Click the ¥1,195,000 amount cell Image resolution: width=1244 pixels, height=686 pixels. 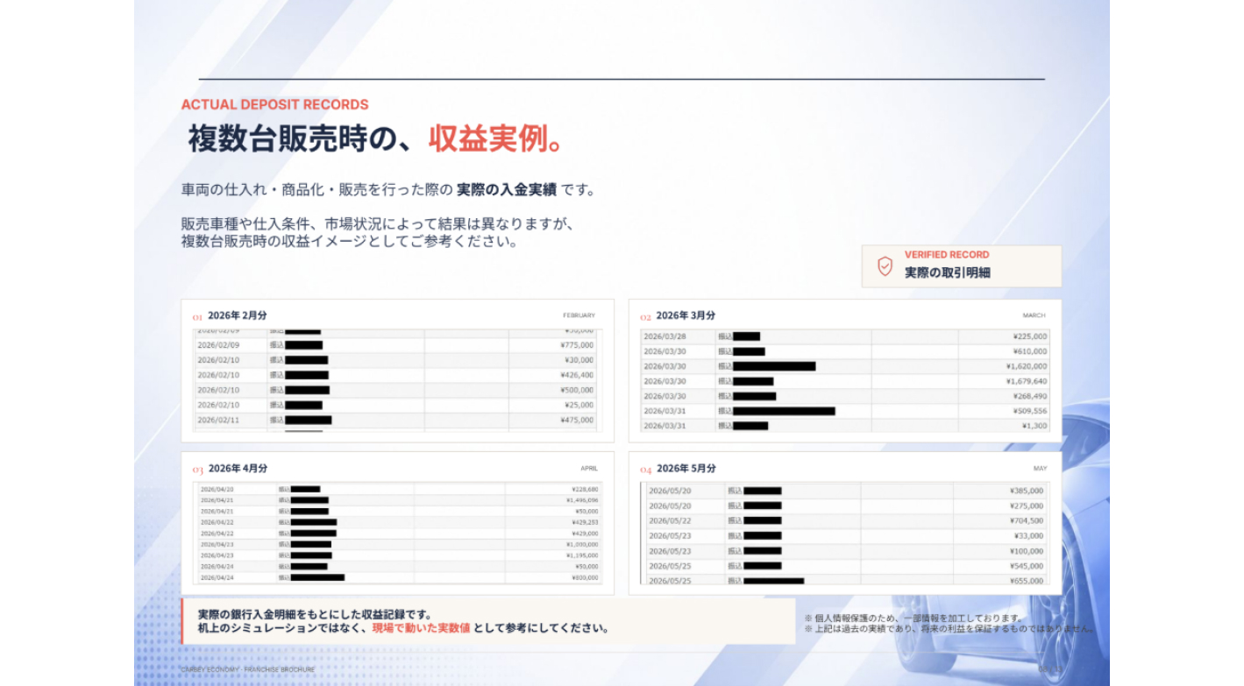582,555
